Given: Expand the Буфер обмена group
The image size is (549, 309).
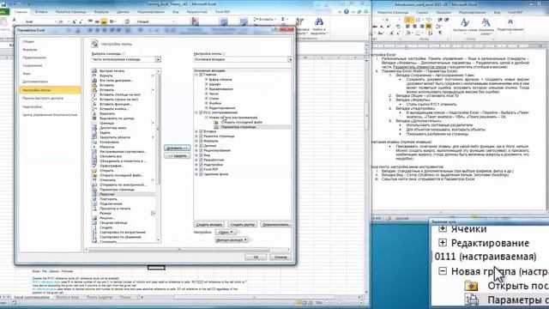Looking at the screenshot, I should point(206,80).
